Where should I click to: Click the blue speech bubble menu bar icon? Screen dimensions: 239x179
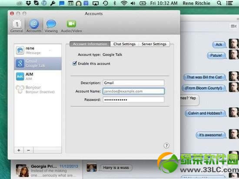[x=62, y=3]
